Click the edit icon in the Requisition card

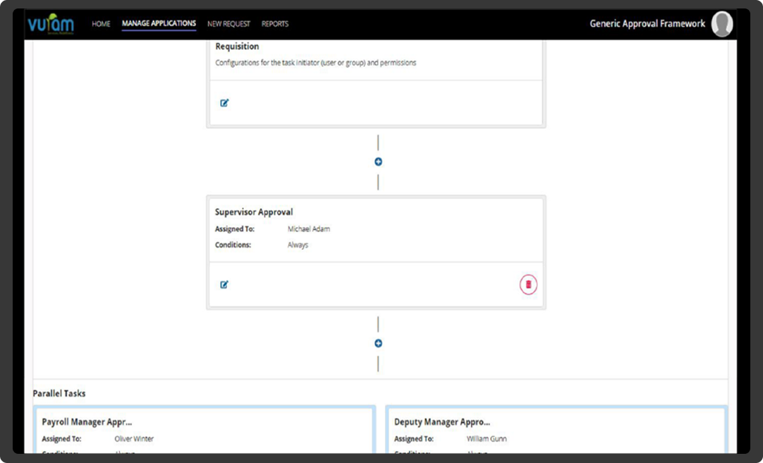(224, 103)
